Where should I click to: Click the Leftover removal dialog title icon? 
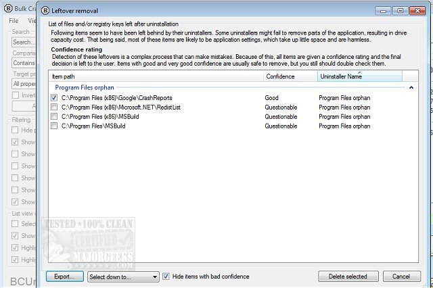click(x=46, y=11)
